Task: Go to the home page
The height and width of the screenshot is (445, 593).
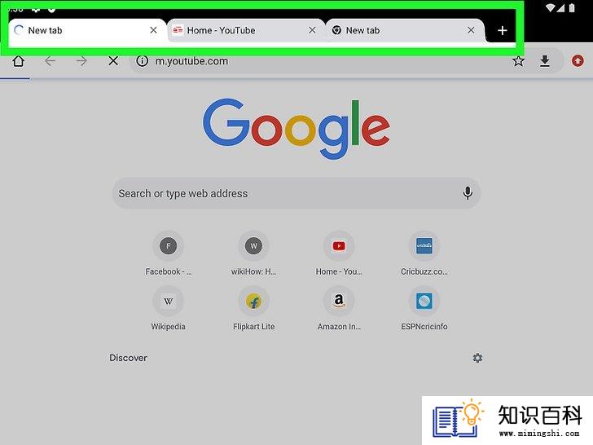Action: (x=18, y=61)
